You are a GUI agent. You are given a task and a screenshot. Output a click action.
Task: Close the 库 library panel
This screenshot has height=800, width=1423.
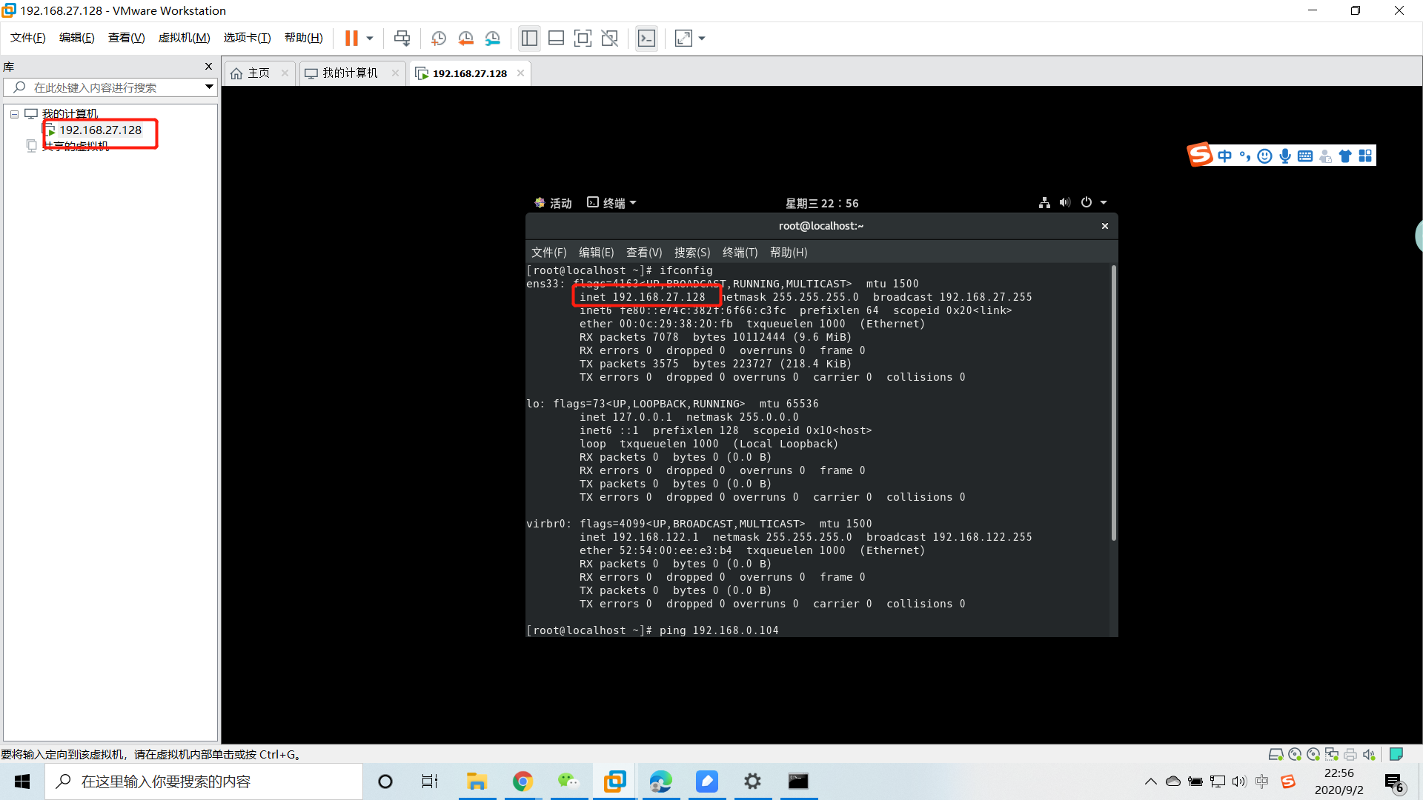click(x=208, y=66)
